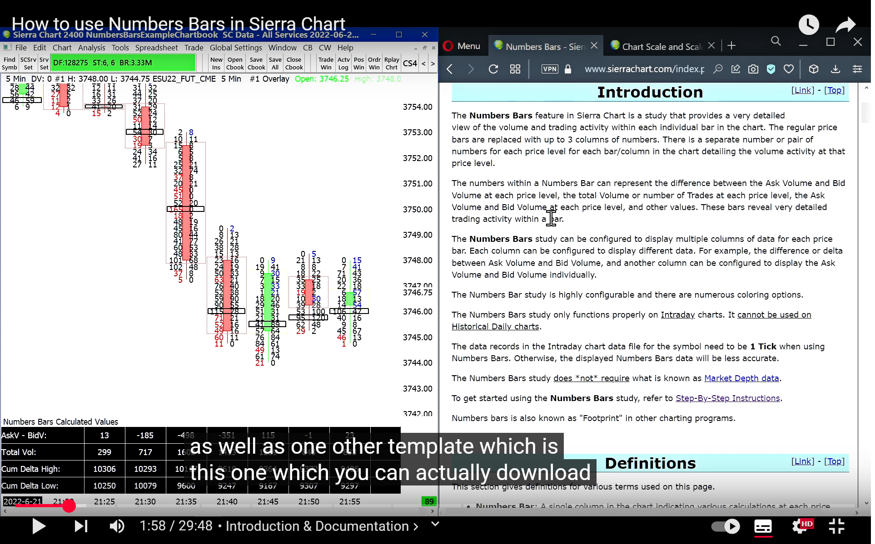
Task: Open the Global Settings menu
Action: click(236, 48)
